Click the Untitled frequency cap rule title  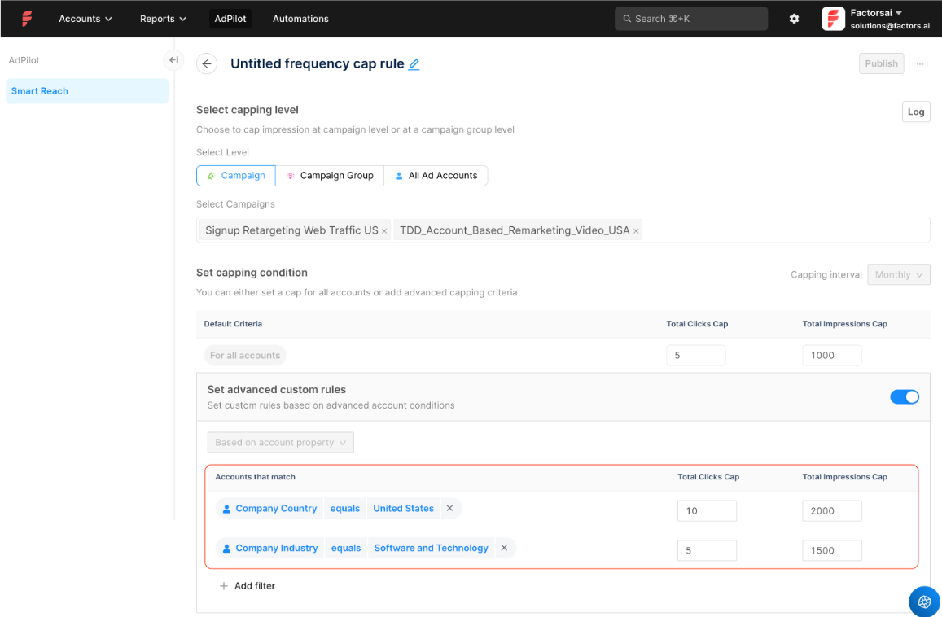(x=318, y=63)
